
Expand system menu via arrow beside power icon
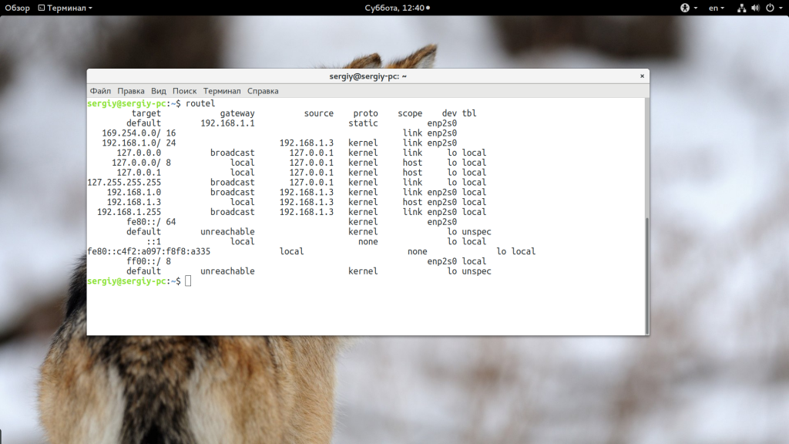(780, 8)
